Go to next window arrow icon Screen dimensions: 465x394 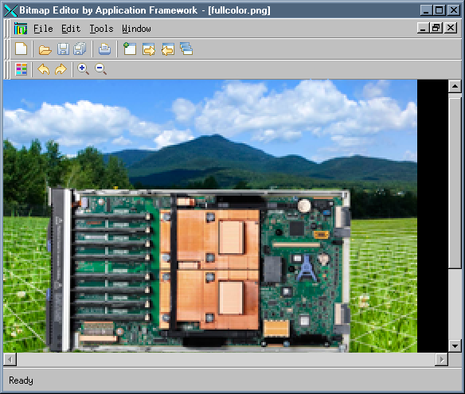pos(149,49)
